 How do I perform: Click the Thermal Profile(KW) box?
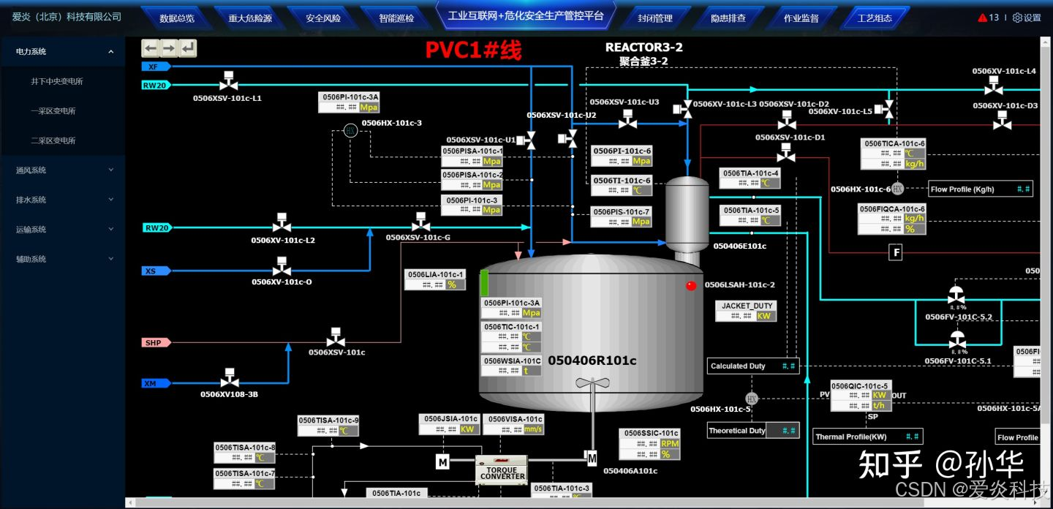pos(867,437)
